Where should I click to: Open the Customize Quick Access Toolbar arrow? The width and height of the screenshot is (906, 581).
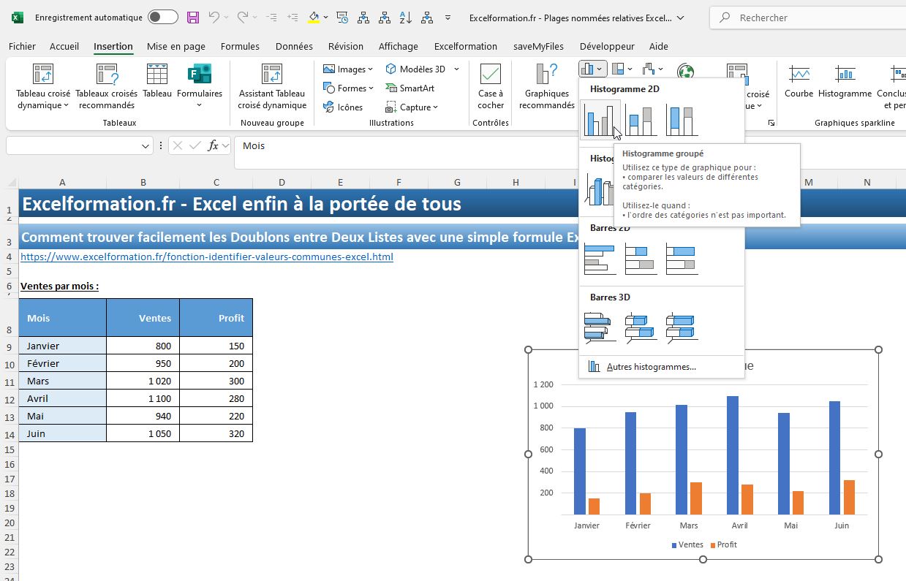[x=448, y=18]
